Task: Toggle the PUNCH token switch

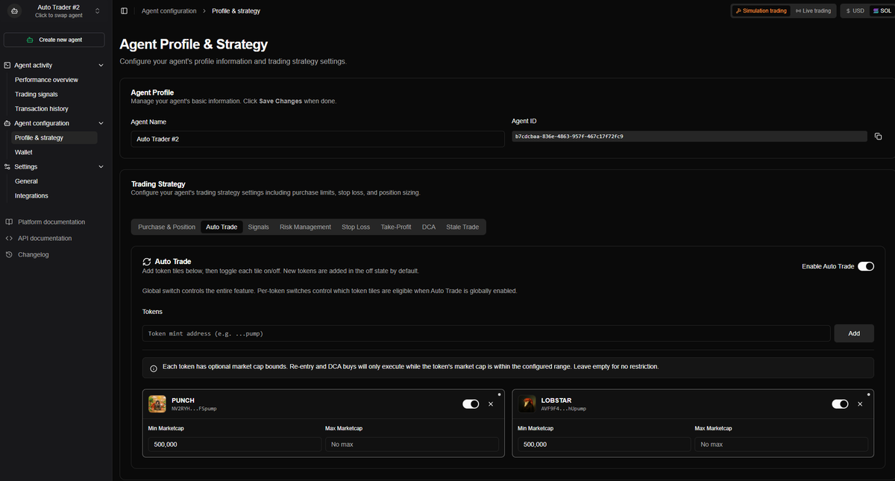Action: [471, 403]
